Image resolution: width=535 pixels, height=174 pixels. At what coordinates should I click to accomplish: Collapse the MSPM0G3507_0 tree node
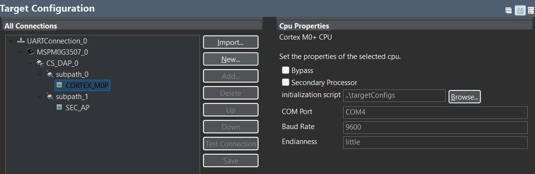coord(21,52)
